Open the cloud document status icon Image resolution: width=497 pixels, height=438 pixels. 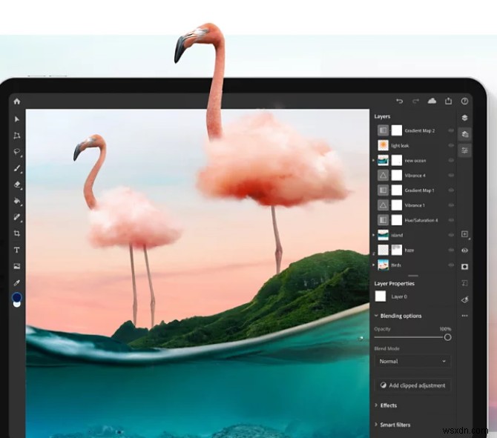pyautogui.click(x=432, y=101)
